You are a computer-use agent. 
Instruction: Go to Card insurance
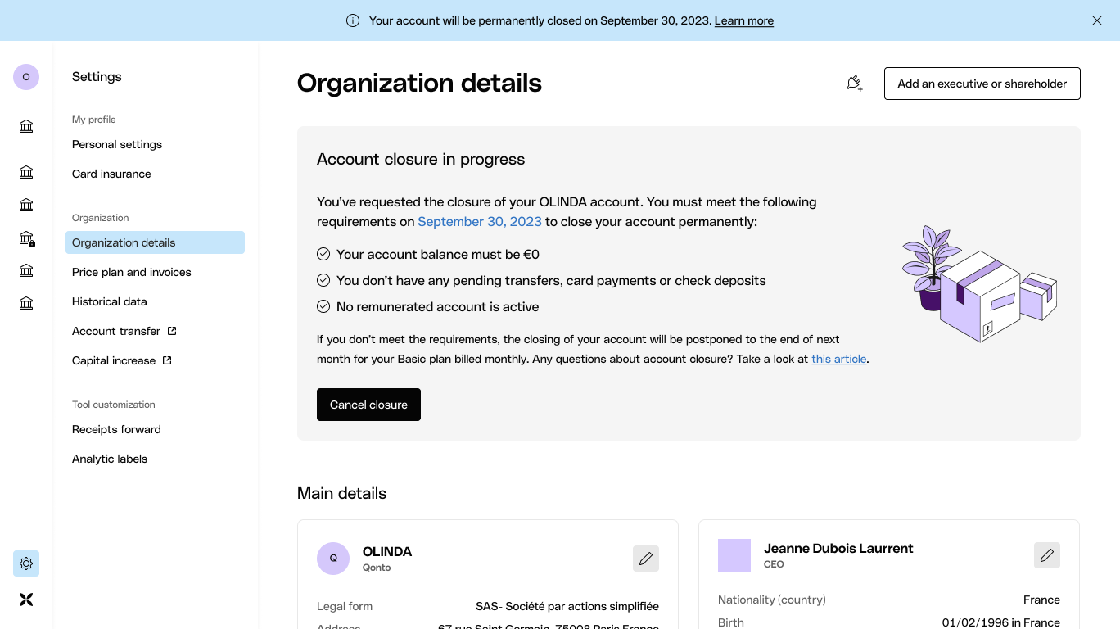pyautogui.click(x=111, y=174)
